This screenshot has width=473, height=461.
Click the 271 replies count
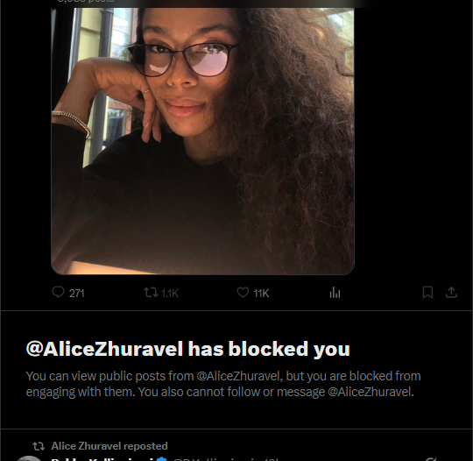tap(76, 293)
